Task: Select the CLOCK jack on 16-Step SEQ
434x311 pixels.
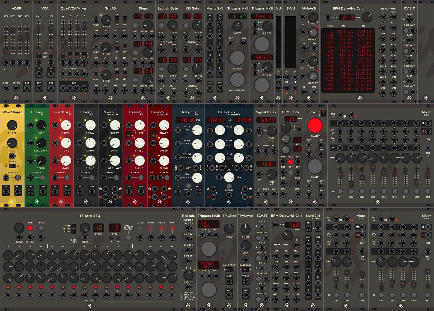Action: 19,237
